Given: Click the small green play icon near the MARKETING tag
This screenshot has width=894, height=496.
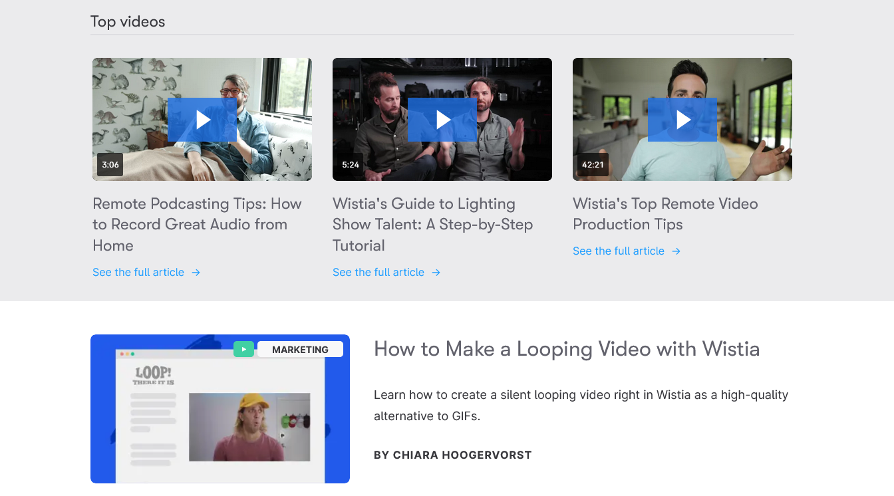Looking at the screenshot, I should click(x=243, y=348).
